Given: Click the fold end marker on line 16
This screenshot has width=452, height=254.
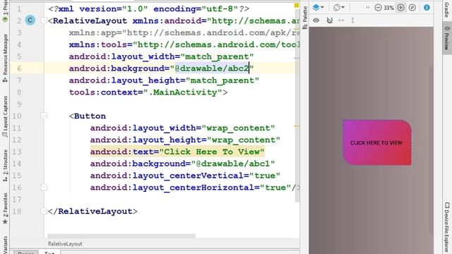Looking at the screenshot, I should 44,187.
